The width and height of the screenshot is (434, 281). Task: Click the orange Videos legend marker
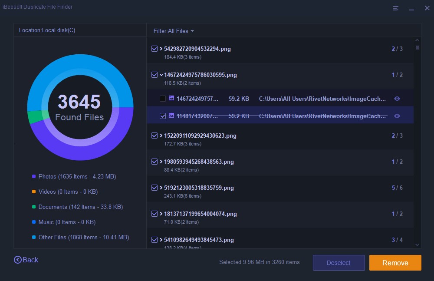pyautogui.click(x=33, y=192)
